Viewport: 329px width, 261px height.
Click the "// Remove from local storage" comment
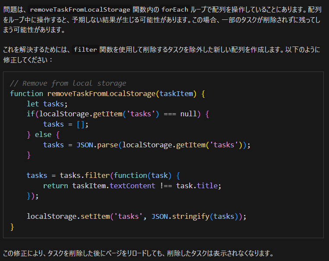tap(68, 83)
